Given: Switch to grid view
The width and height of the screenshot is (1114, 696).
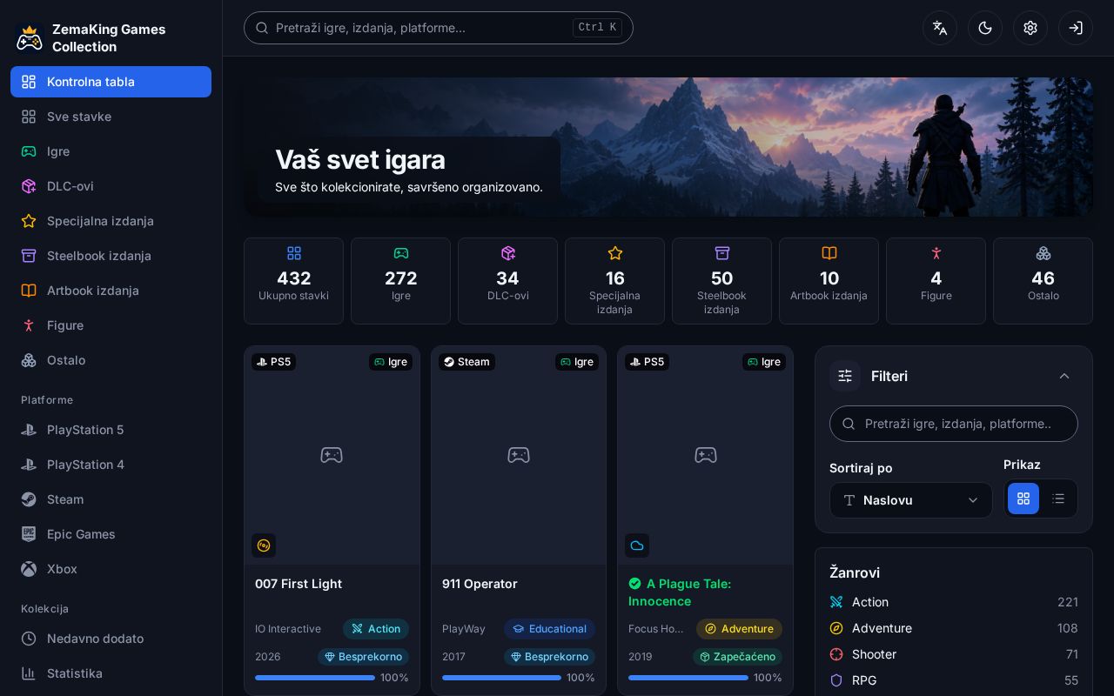Looking at the screenshot, I should [x=1023, y=499].
